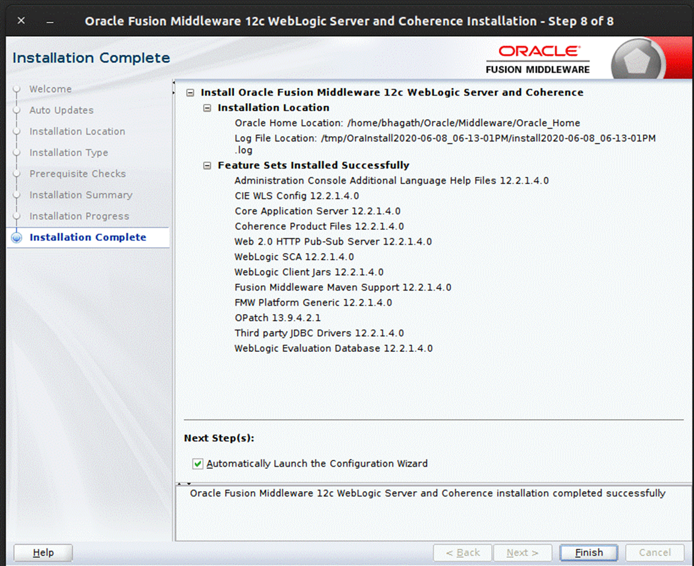Select the Installation Progress step

(x=79, y=216)
